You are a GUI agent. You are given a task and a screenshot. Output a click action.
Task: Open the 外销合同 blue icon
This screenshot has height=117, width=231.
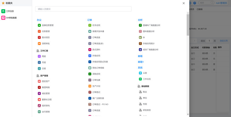[x=90, y=56]
